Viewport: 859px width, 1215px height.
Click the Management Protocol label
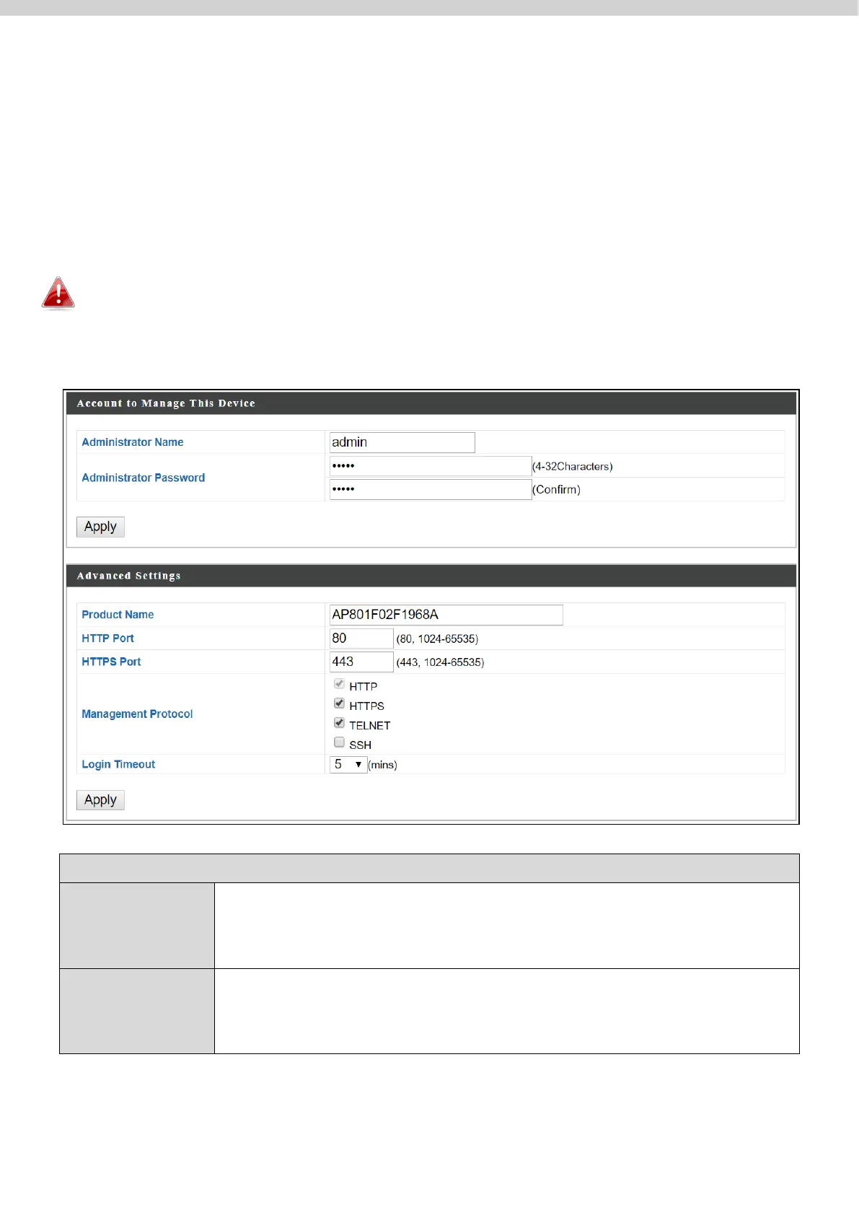coord(137,714)
